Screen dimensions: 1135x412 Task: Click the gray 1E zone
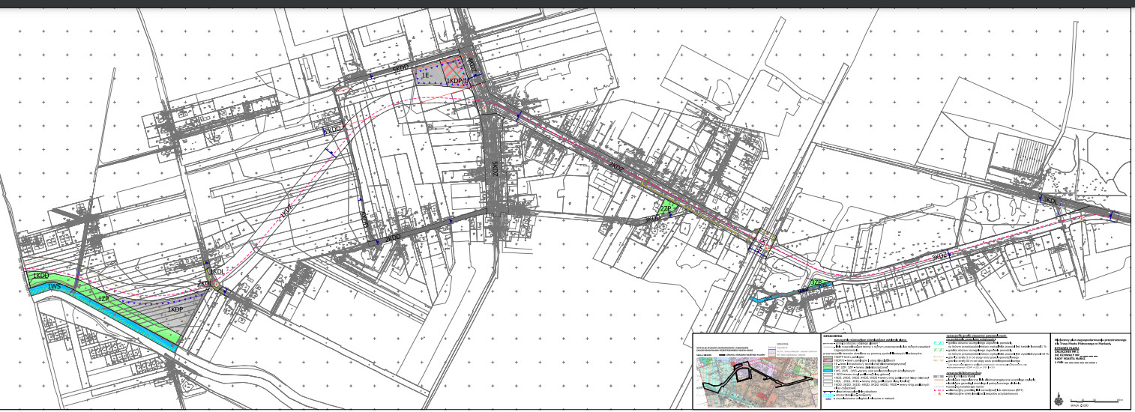coord(425,76)
